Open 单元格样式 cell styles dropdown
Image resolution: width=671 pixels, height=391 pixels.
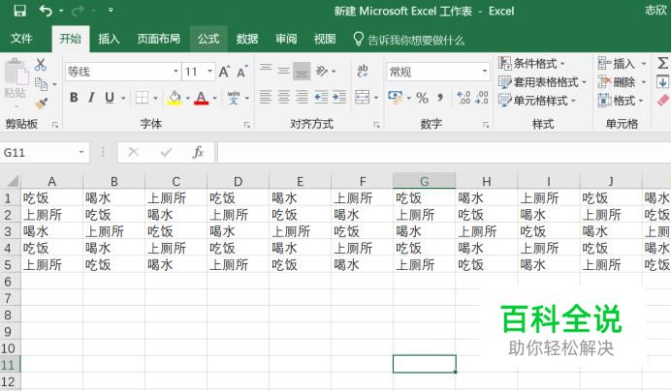[x=537, y=101]
